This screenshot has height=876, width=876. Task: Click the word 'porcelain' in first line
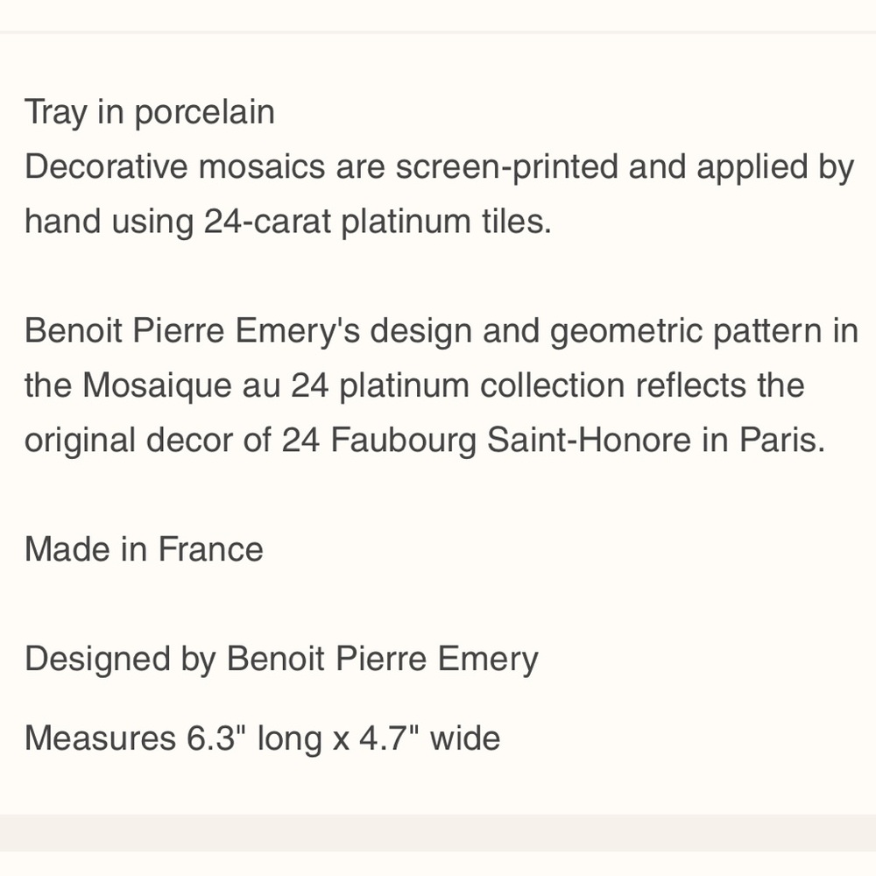pos(204,113)
